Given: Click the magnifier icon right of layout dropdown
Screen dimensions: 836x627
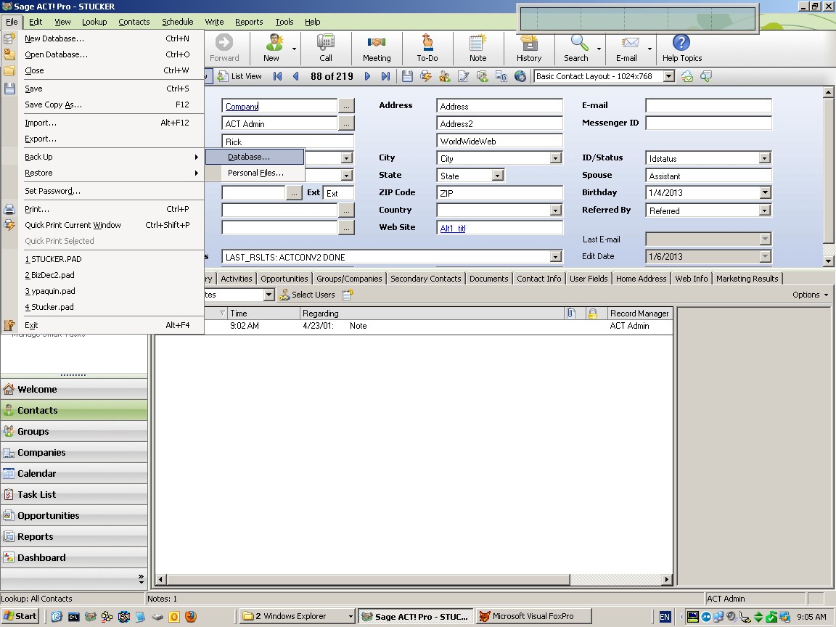Looking at the screenshot, I should pyautogui.click(x=706, y=76).
